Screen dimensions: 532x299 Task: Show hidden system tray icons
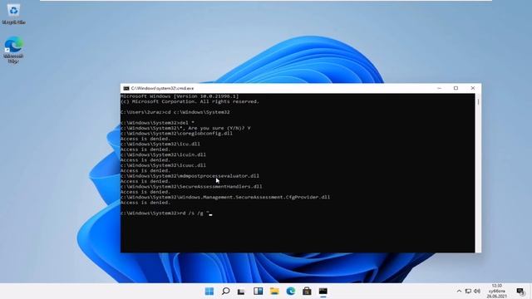pos(459,291)
